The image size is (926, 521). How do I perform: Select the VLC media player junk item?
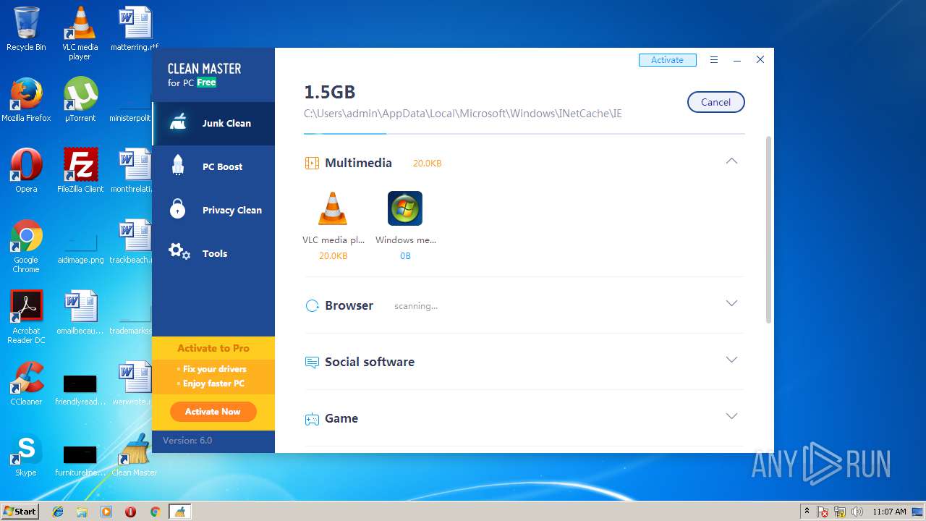[333, 226]
